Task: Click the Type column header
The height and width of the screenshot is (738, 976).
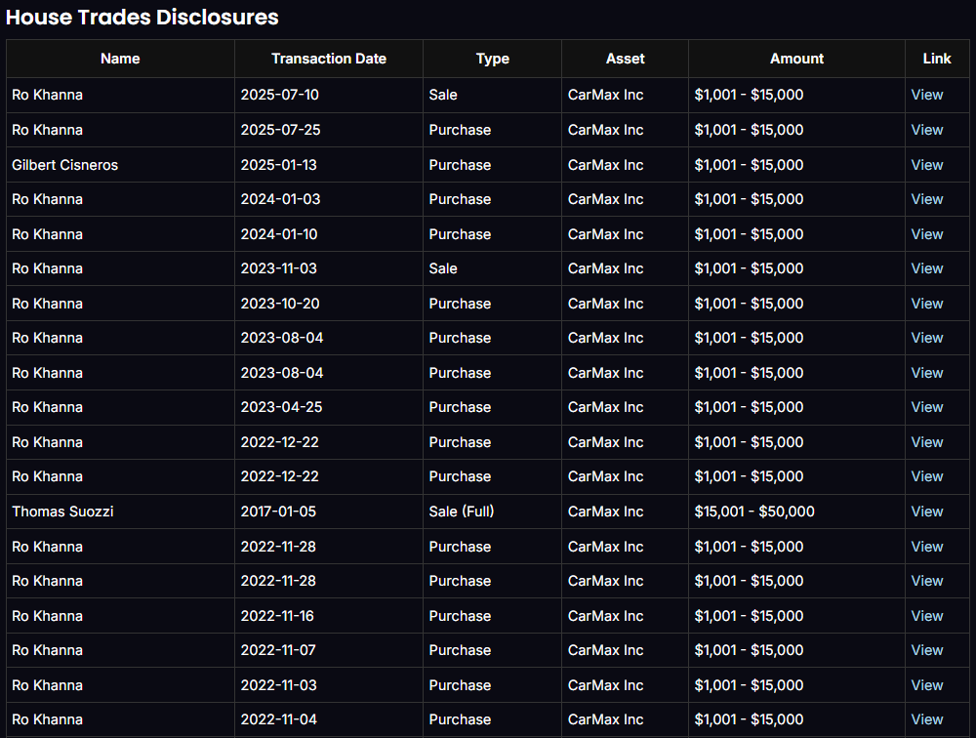Action: [x=492, y=59]
